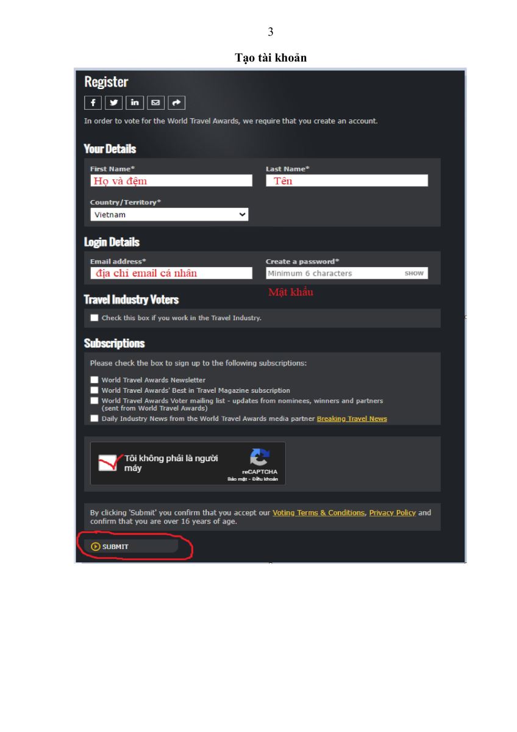Tick Daily Industry News checkbox

[94, 418]
